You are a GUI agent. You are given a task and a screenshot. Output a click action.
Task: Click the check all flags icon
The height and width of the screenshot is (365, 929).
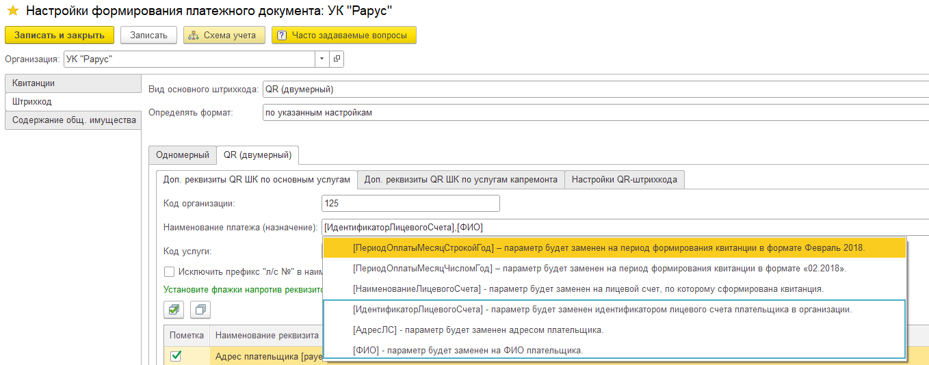pos(174,310)
